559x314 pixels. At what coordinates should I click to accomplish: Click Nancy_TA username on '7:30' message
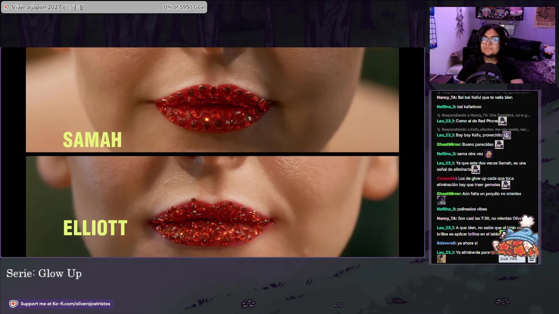[x=446, y=218]
